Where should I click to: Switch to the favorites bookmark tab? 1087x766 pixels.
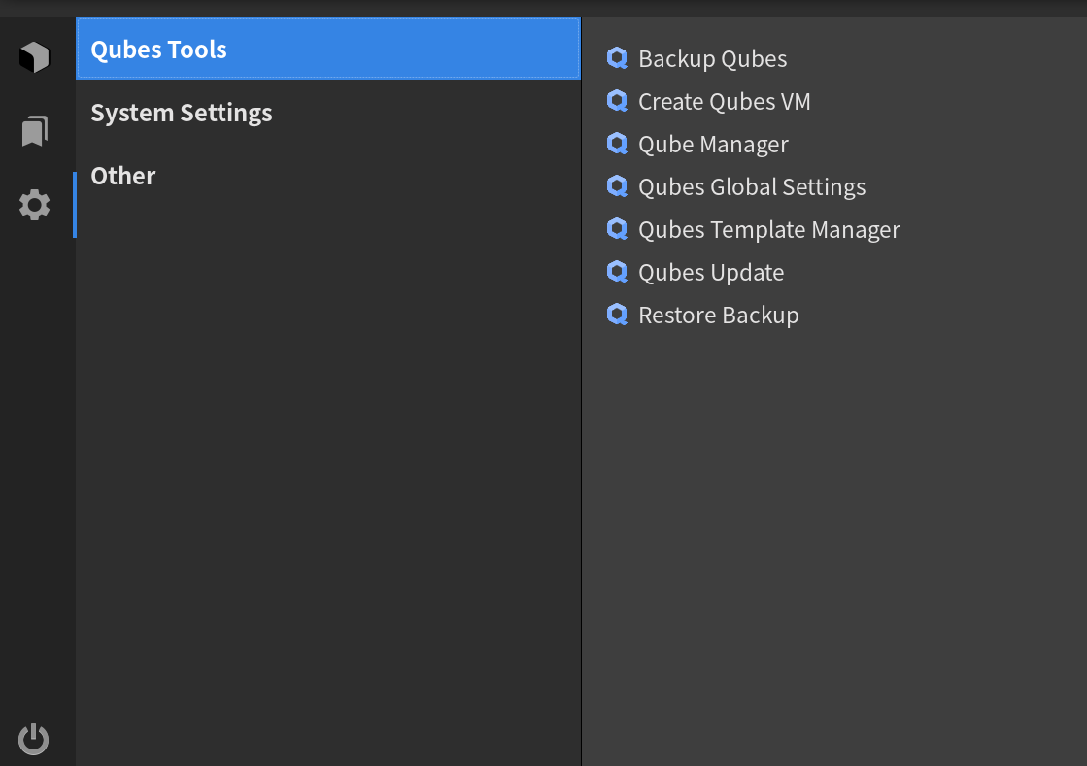[34, 131]
